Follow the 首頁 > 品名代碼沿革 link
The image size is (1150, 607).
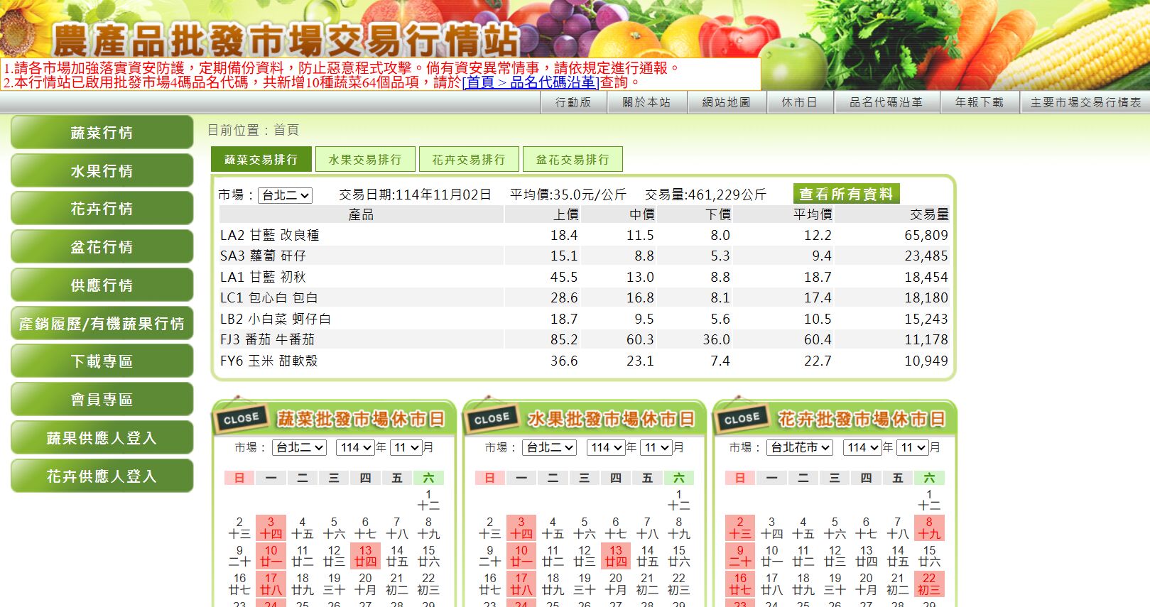(531, 82)
